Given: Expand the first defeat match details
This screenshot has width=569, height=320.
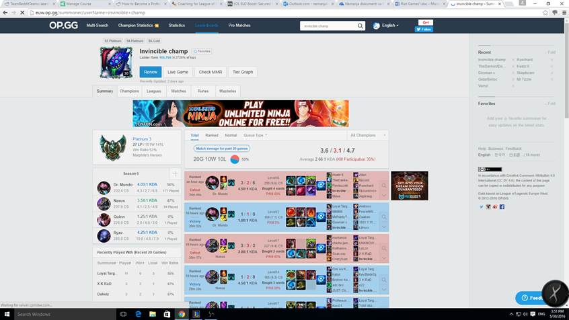Looking at the screenshot, I should pyautogui.click(x=384, y=196).
